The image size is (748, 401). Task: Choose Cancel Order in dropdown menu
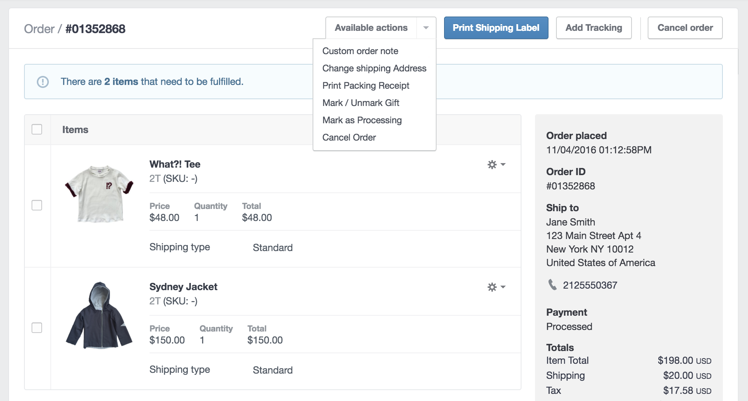tap(349, 138)
